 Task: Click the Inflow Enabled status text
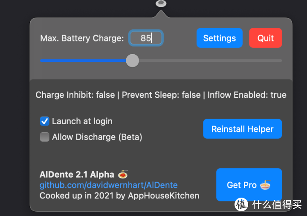point(247,95)
